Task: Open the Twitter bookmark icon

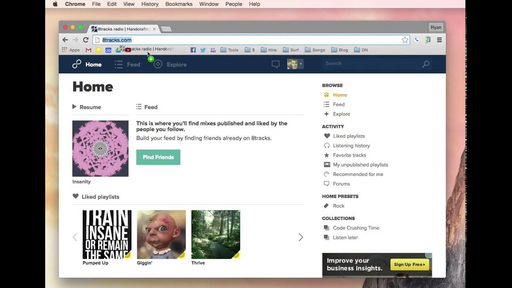Action: coord(203,50)
